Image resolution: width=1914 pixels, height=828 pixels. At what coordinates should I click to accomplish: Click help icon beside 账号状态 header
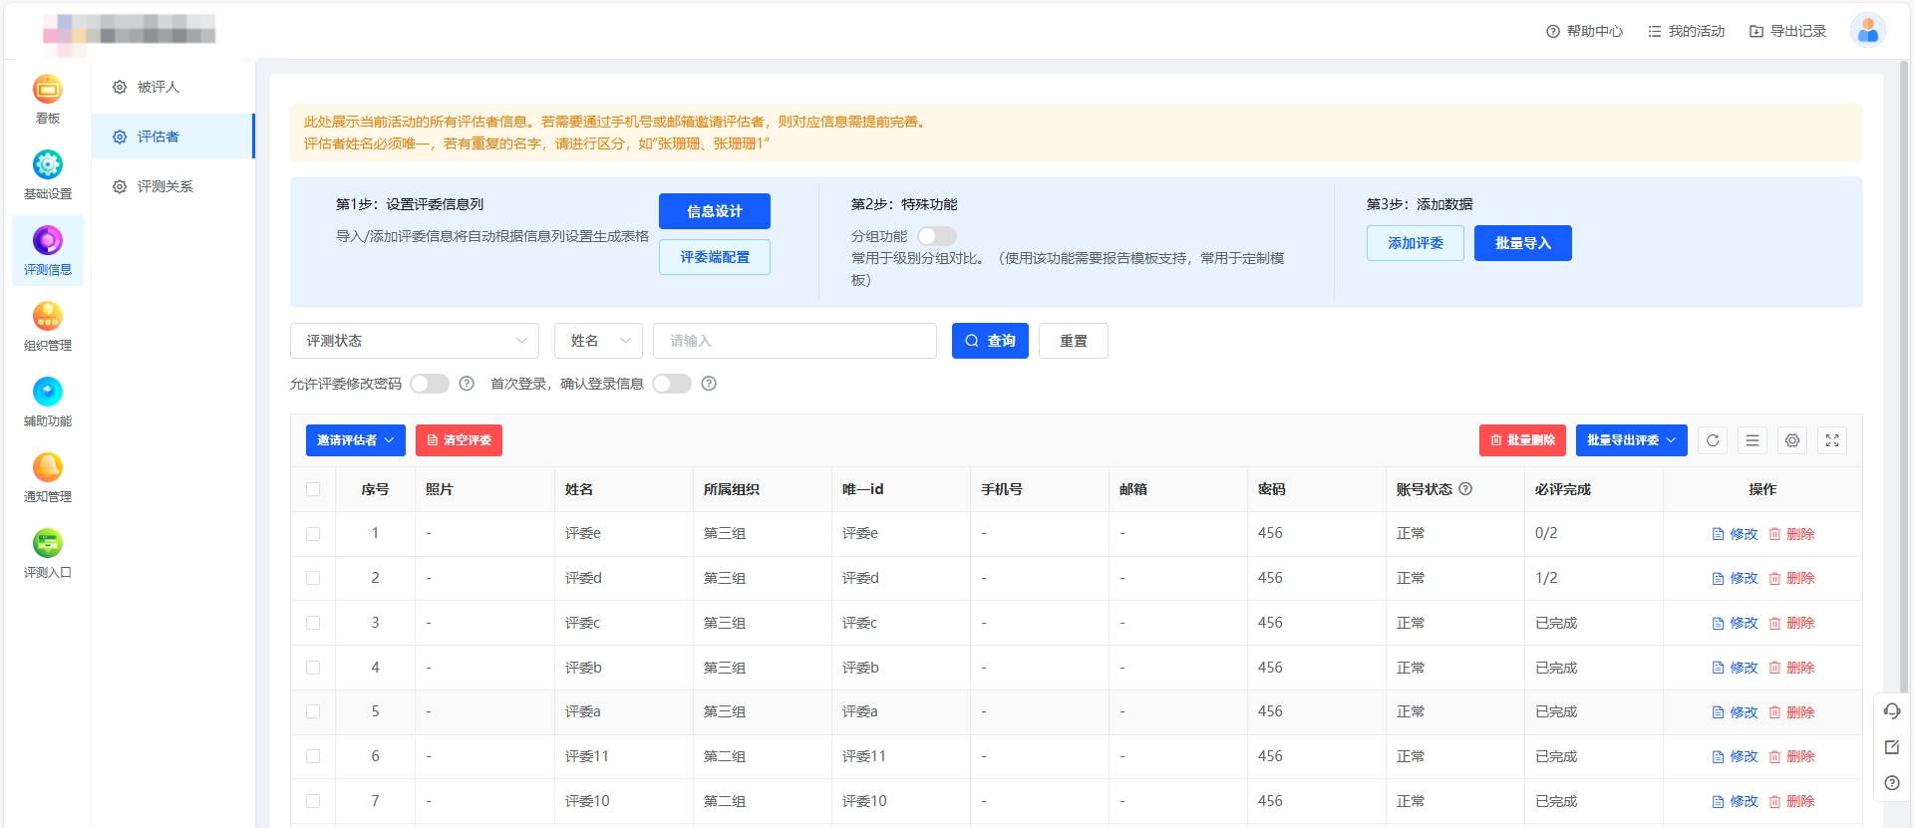point(1465,489)
